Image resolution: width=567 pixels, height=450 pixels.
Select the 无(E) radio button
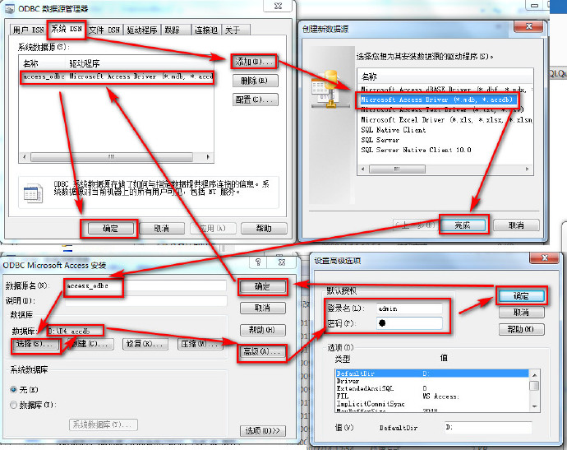(x=13, y=390)
